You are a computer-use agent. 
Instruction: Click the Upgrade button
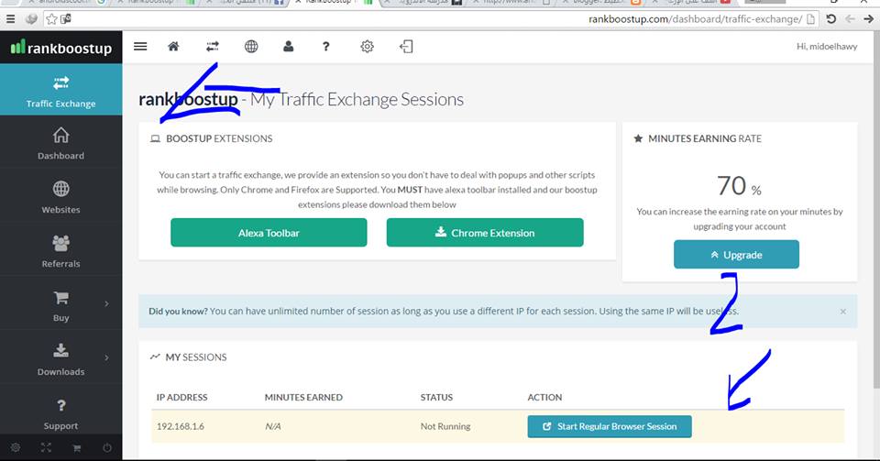pyautogui.click(x=736, y=255)
